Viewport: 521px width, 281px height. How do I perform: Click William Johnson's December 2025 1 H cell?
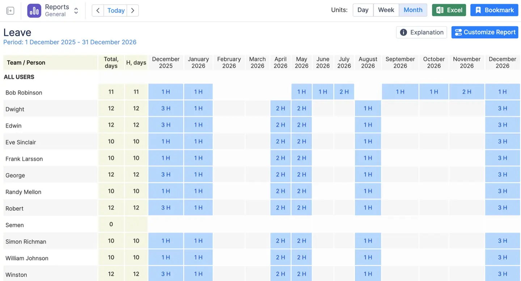click(x=166, y=257)
